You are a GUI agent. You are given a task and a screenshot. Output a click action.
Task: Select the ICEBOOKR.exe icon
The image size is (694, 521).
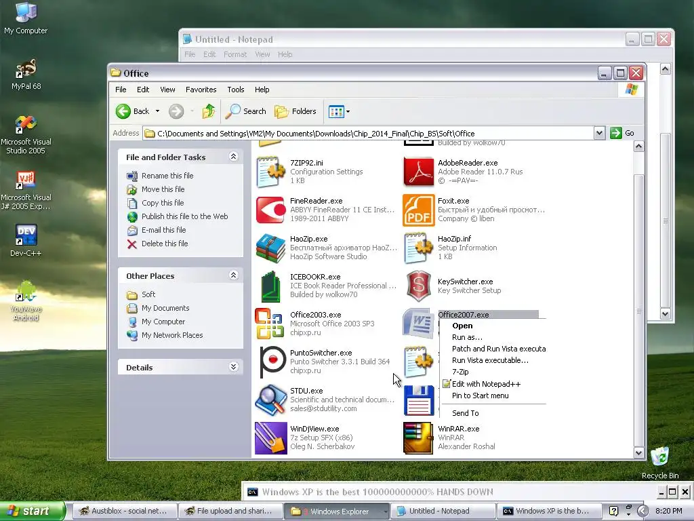pyautogui.click(x=270, y=286)
